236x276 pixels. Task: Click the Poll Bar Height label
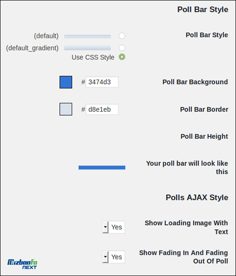pos(204,136)
